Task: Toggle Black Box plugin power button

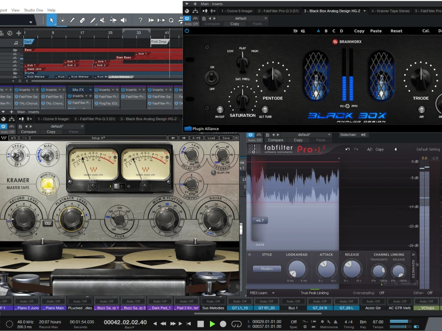Action: point(187,31)
